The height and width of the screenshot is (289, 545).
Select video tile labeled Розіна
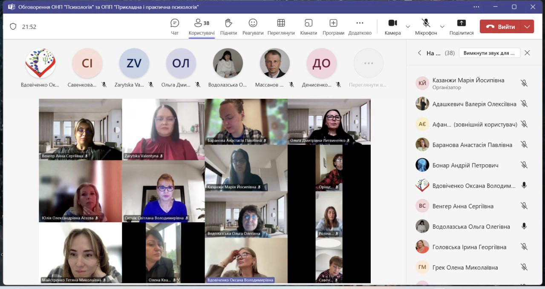pos(329,214)
